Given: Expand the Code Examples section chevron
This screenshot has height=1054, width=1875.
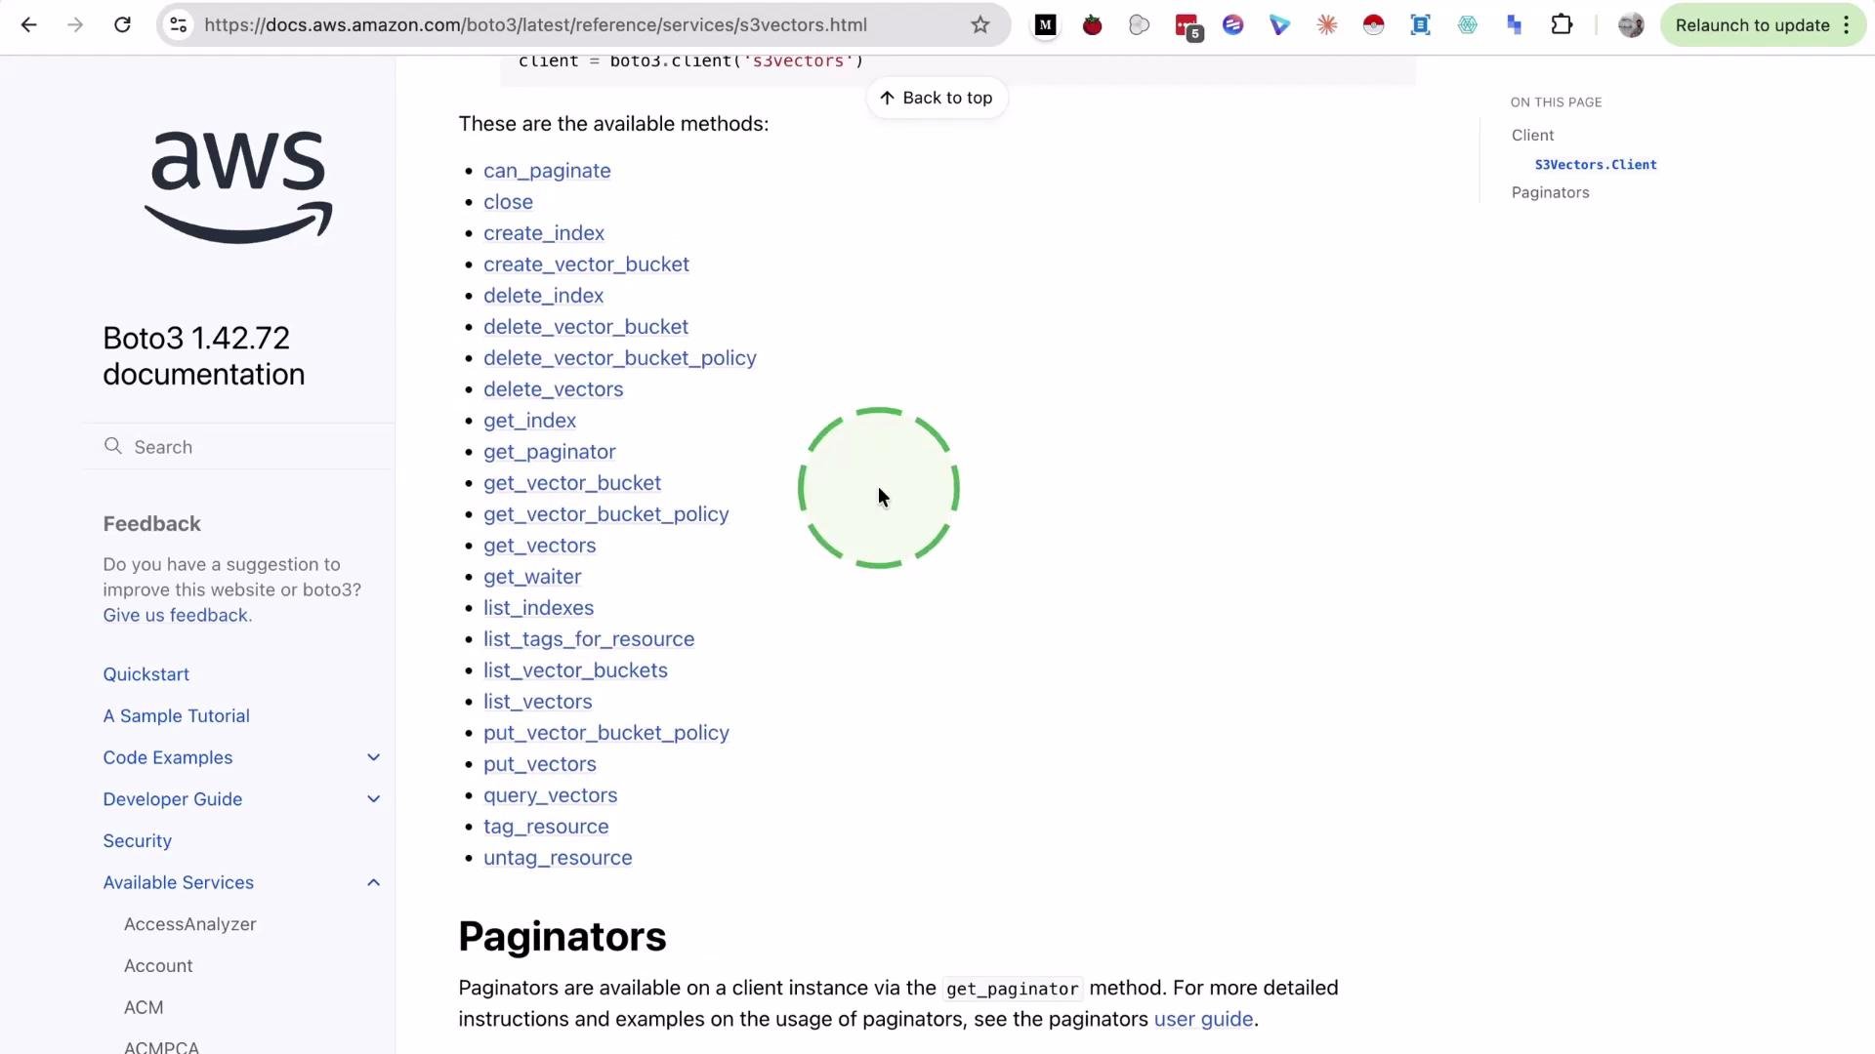Looking at the screenshot, I should pyautogui.click(x=373, y=757).
